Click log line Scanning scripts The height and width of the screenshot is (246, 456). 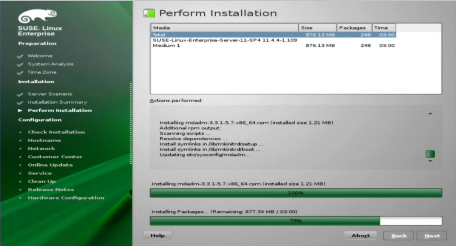(x=185, y=134)
